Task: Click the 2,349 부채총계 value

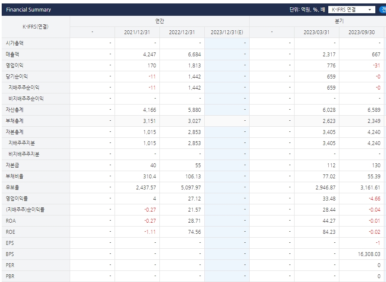Action: coord(374,121)
